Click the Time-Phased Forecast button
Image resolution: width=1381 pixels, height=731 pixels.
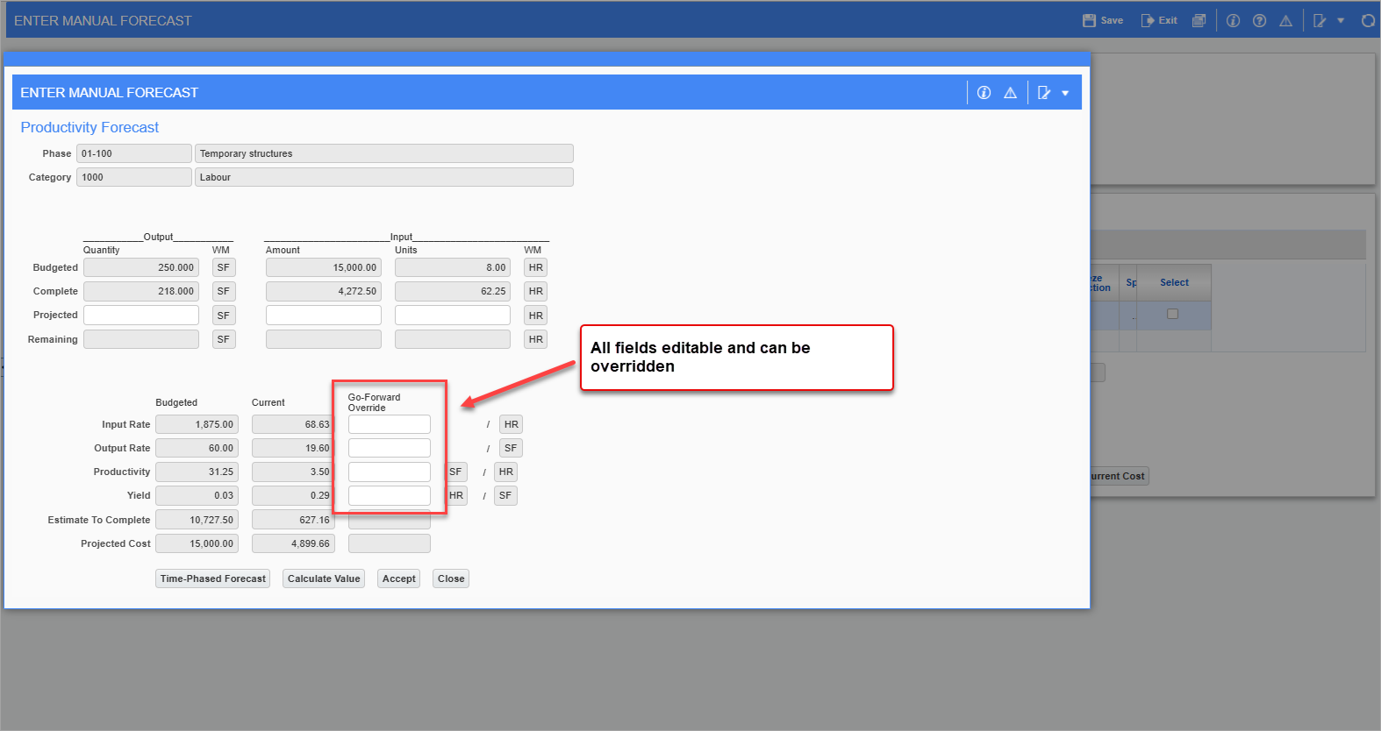213,578
